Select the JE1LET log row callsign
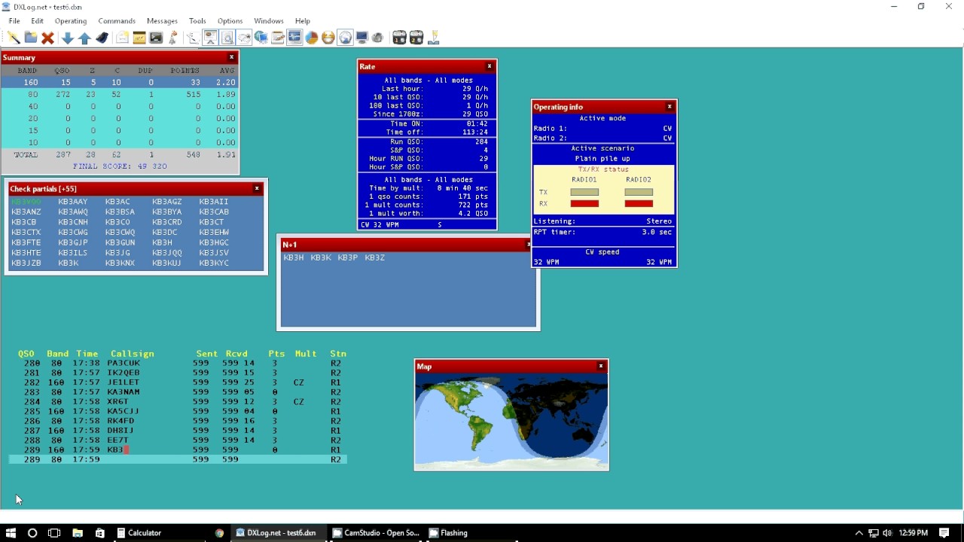Image resolution: width=964 pixels, height=542 pixels. [x=124, y=382]
